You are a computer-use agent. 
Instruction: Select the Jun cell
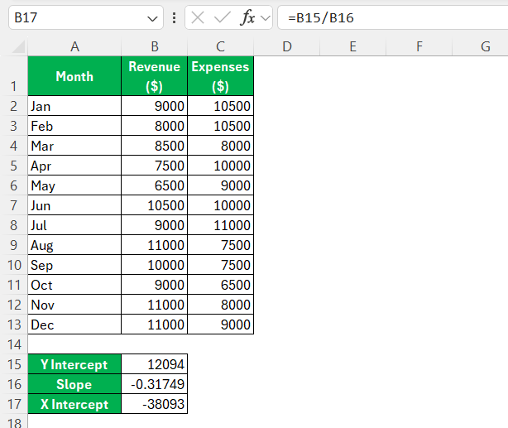pos(74,205)
